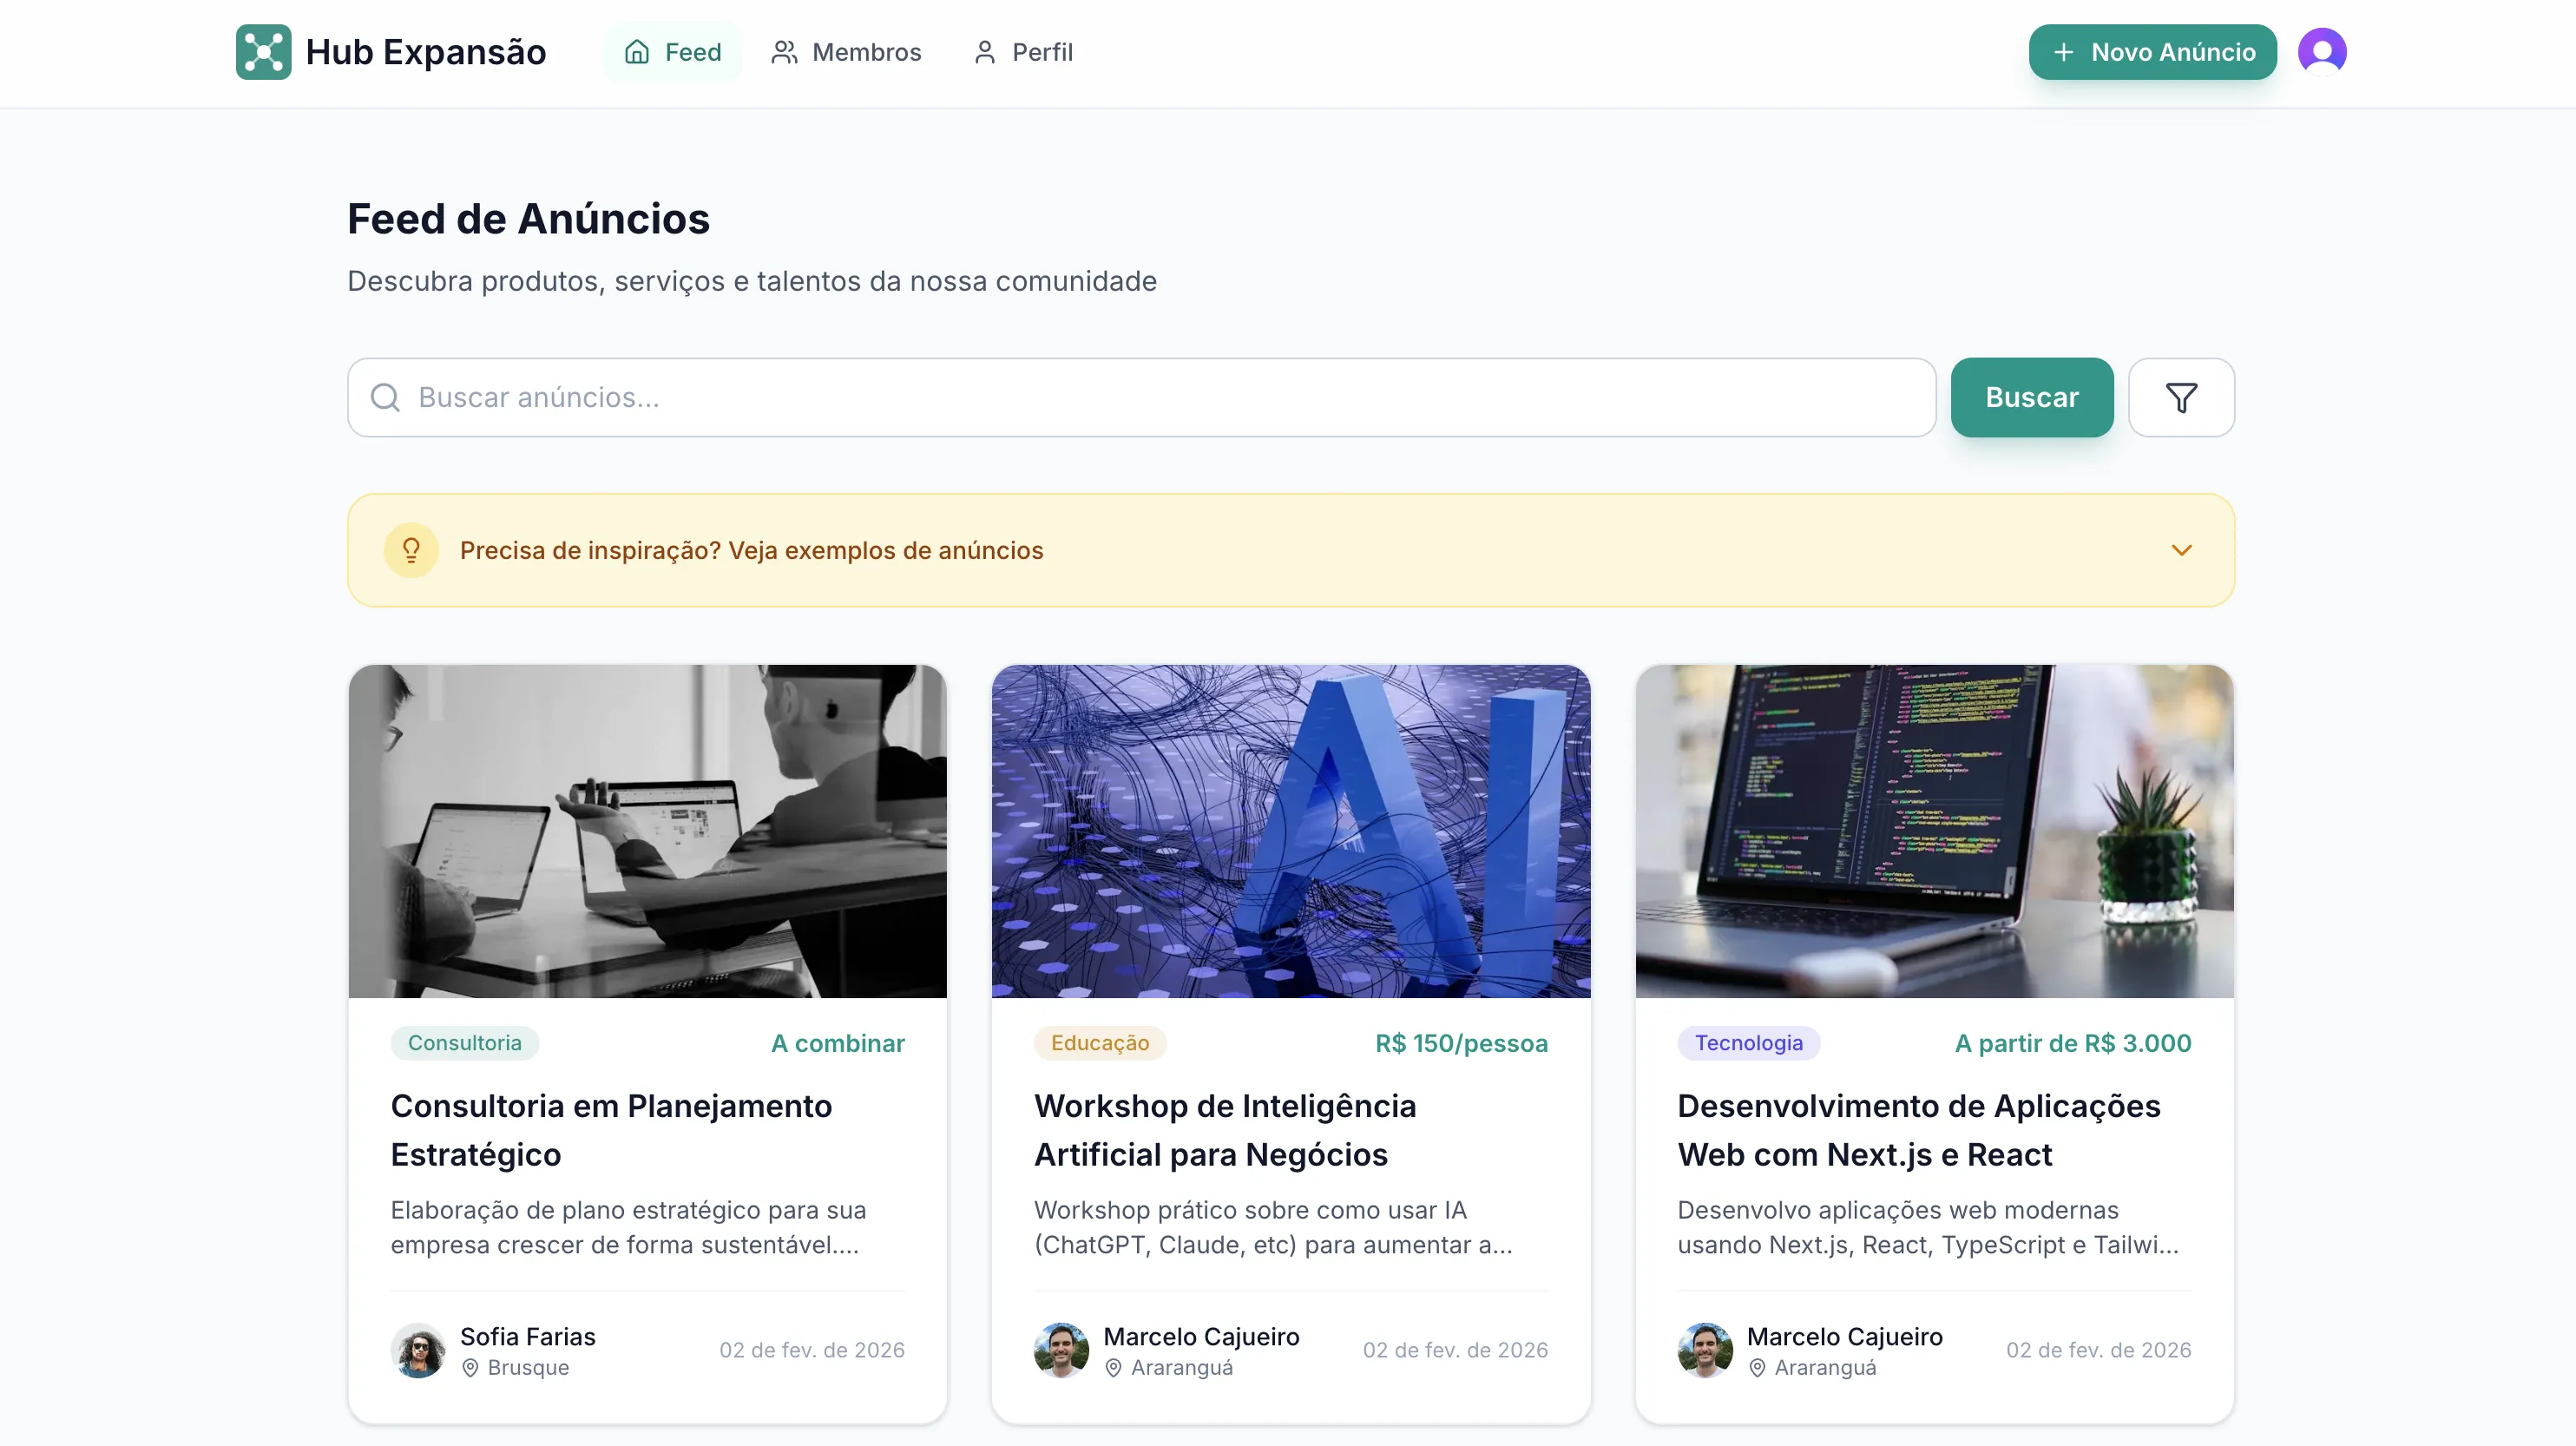Switch to the Membros tab
The image size is (2576, 1446).
(x=847, y=51)
